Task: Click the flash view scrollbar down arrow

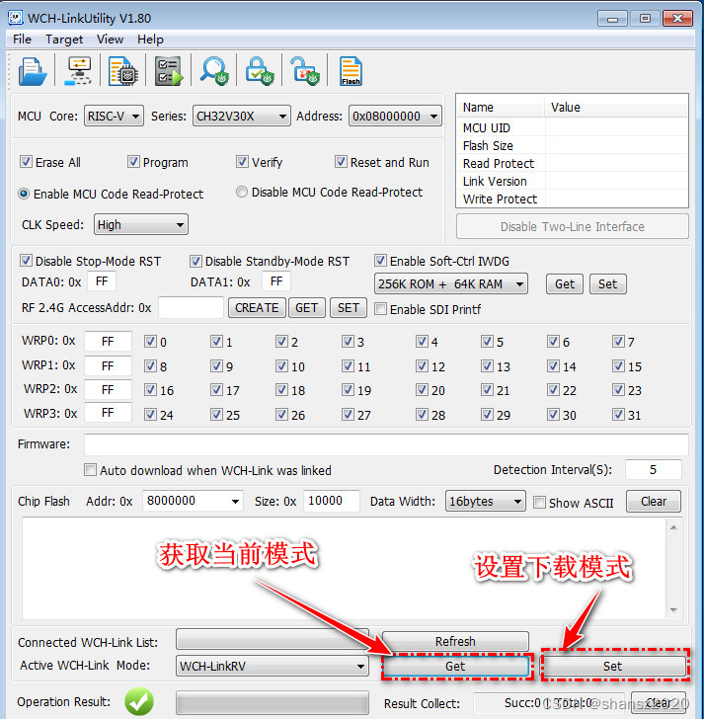Action: (673, 610)
